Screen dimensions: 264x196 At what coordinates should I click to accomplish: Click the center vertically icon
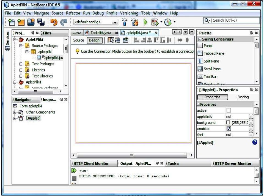click(169, 40)
